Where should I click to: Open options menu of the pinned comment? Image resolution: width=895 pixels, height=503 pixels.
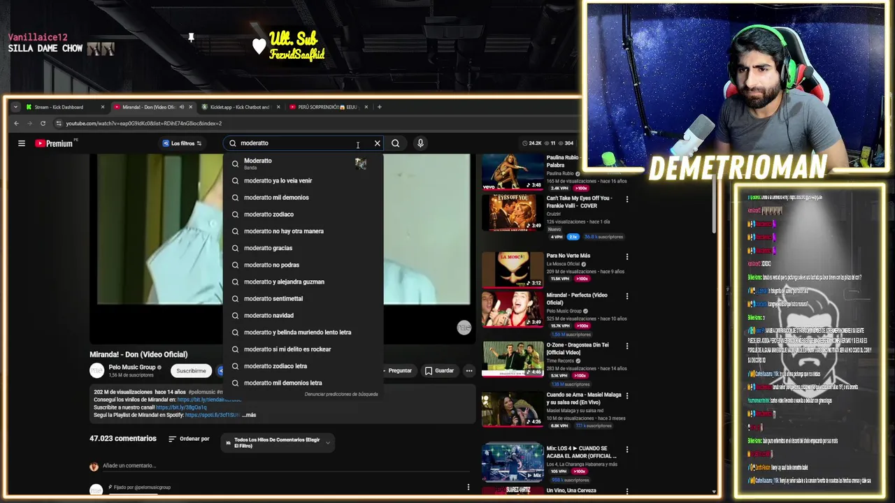point(468,487)
